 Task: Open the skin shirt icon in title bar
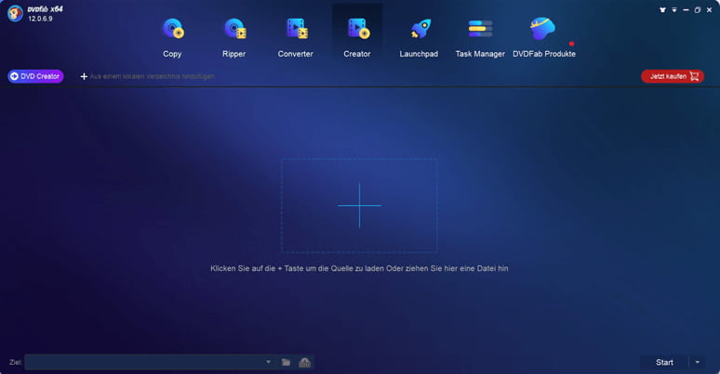[x=662, y=9]
